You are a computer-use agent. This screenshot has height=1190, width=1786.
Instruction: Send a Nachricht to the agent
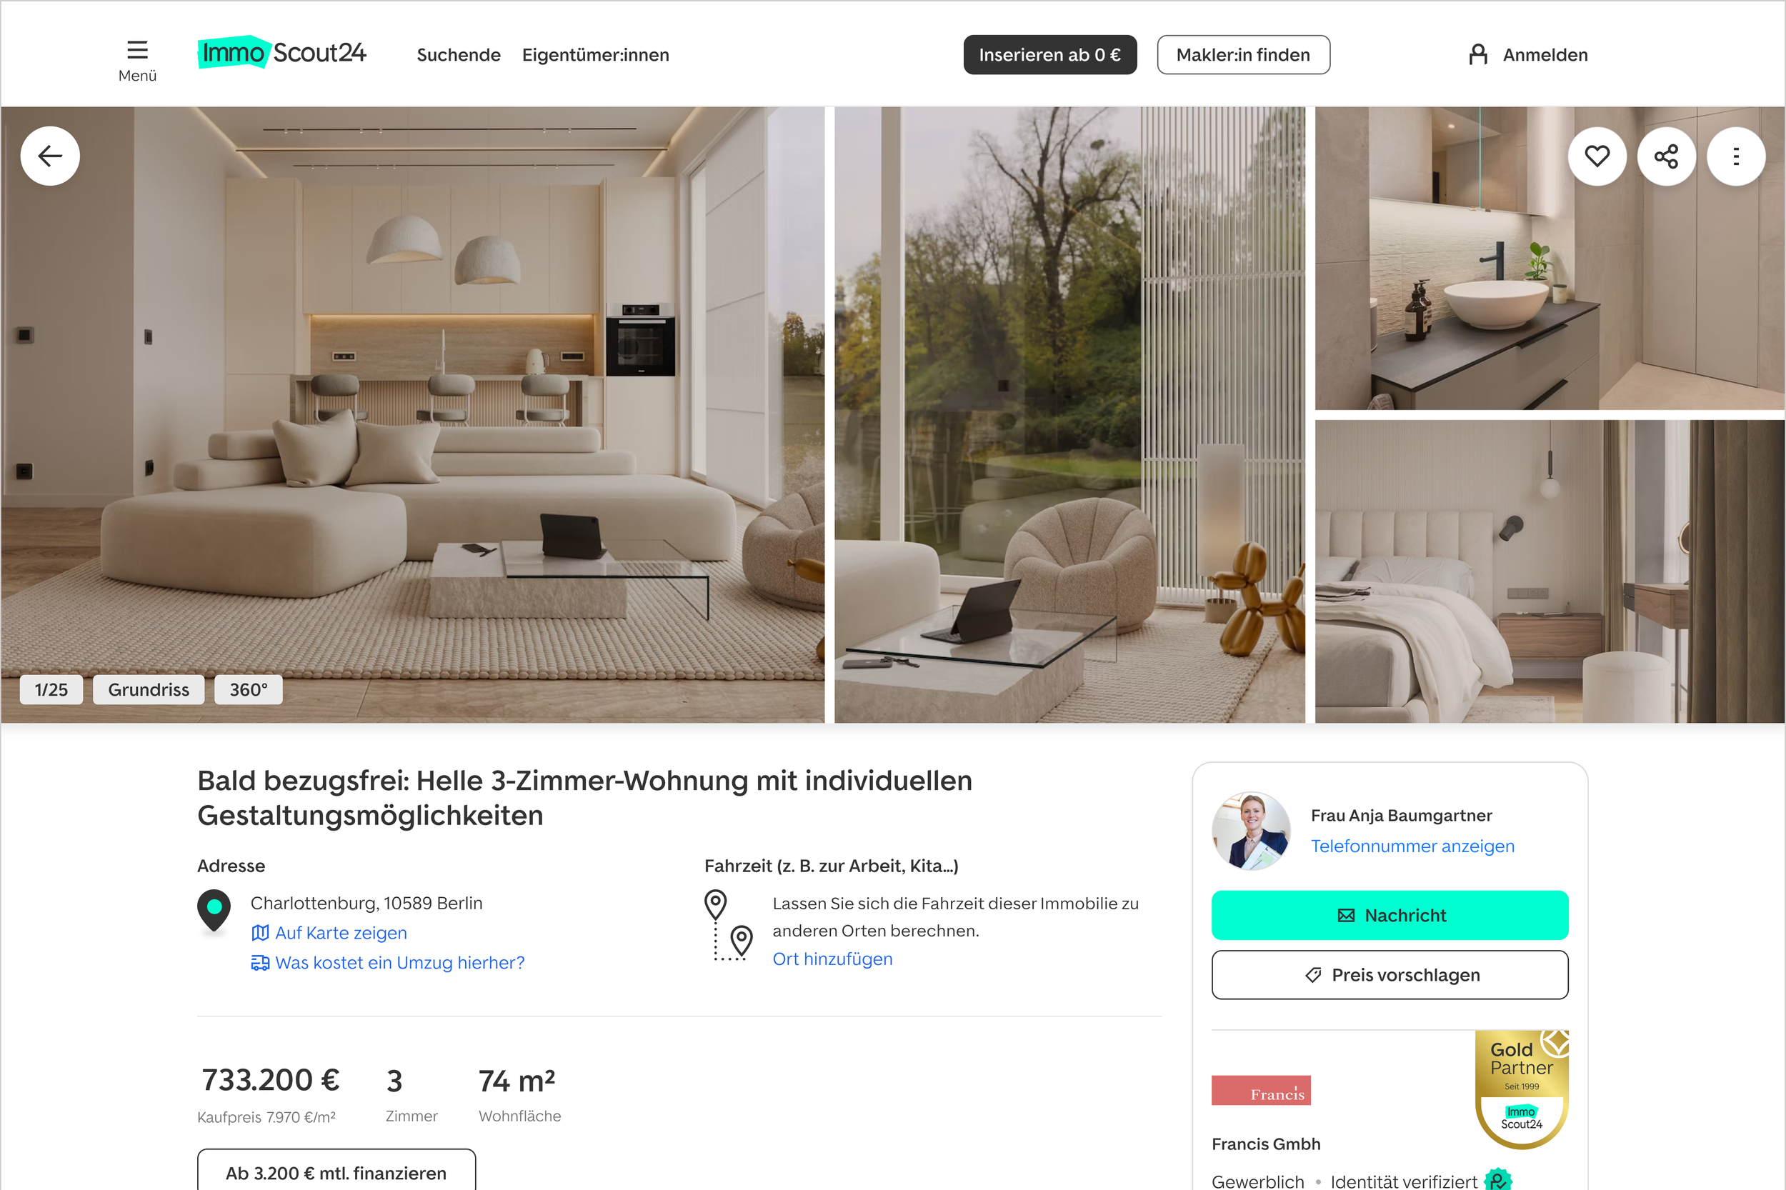(1390, 915)
